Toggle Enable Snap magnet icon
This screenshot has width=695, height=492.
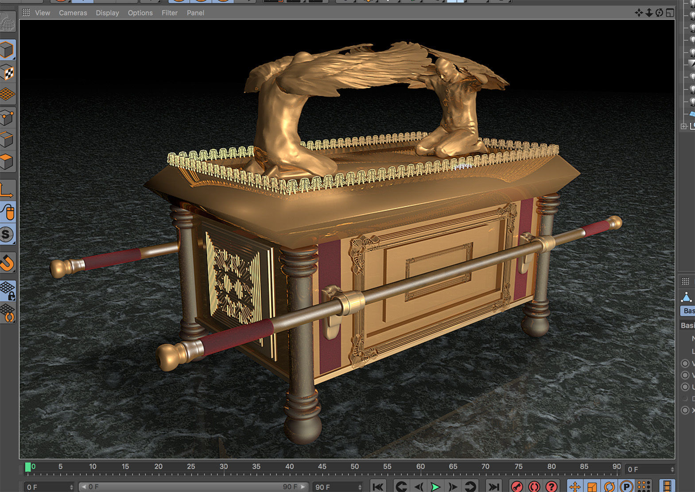pyautogui.click(x=7, y=263)
